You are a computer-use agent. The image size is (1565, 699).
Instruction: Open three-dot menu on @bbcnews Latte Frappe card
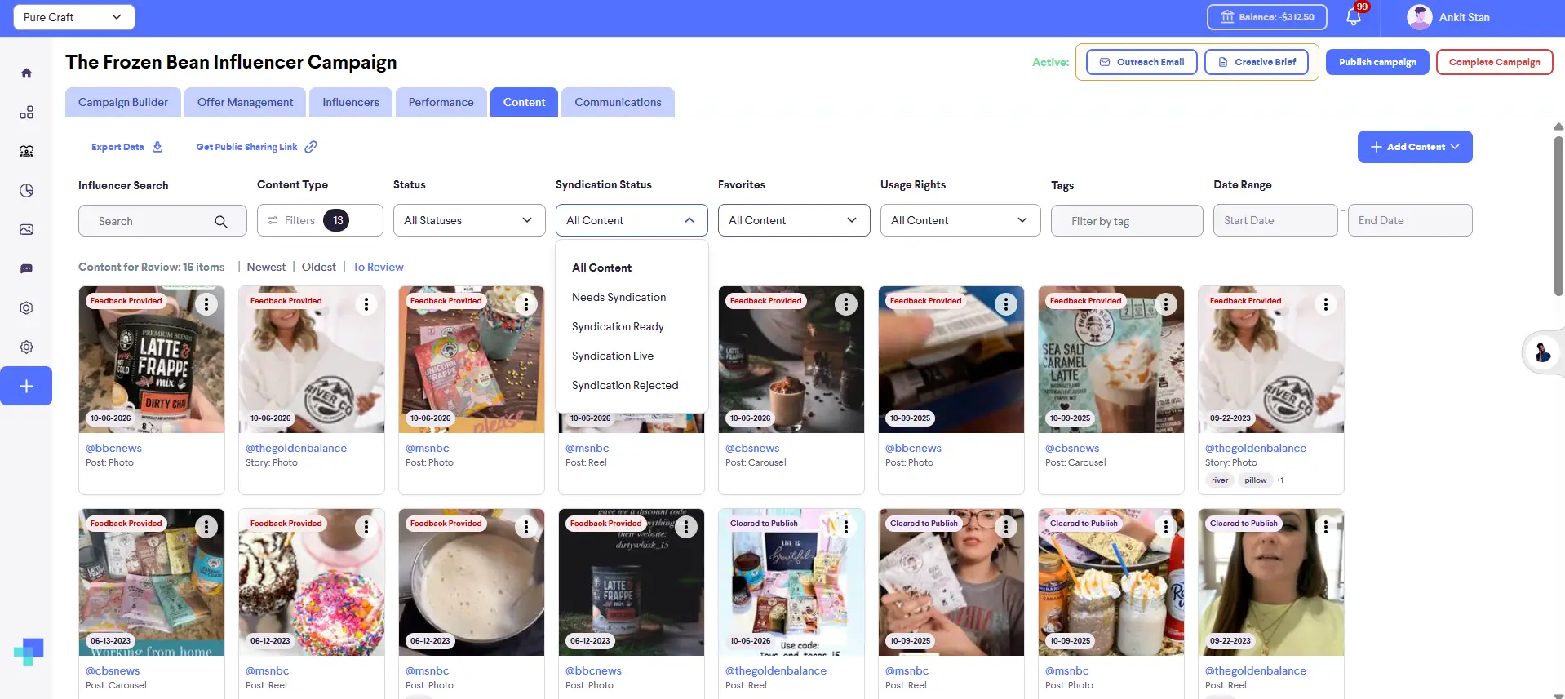206,304
